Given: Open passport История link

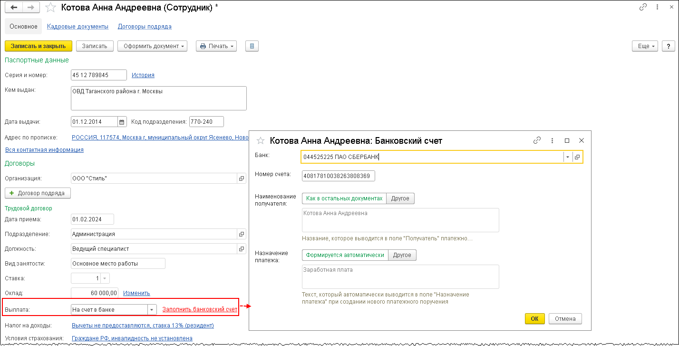Looking at the screenshot, I should [143, 75].
